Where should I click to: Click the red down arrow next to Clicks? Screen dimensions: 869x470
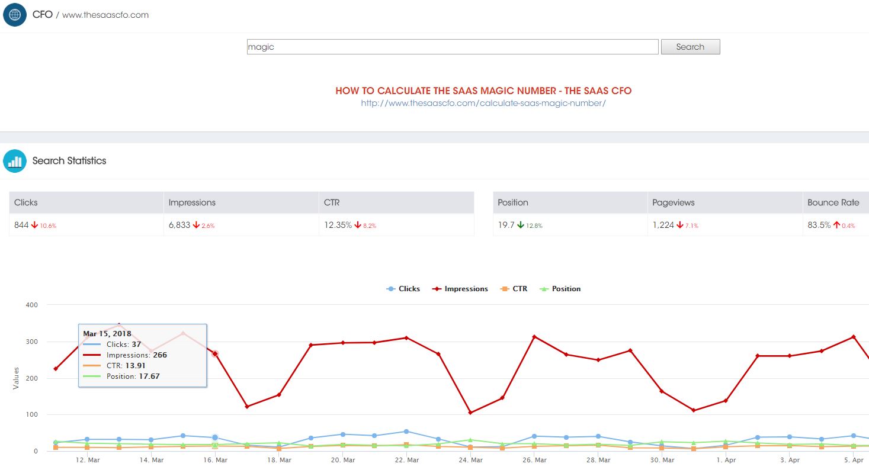point(35,226)
